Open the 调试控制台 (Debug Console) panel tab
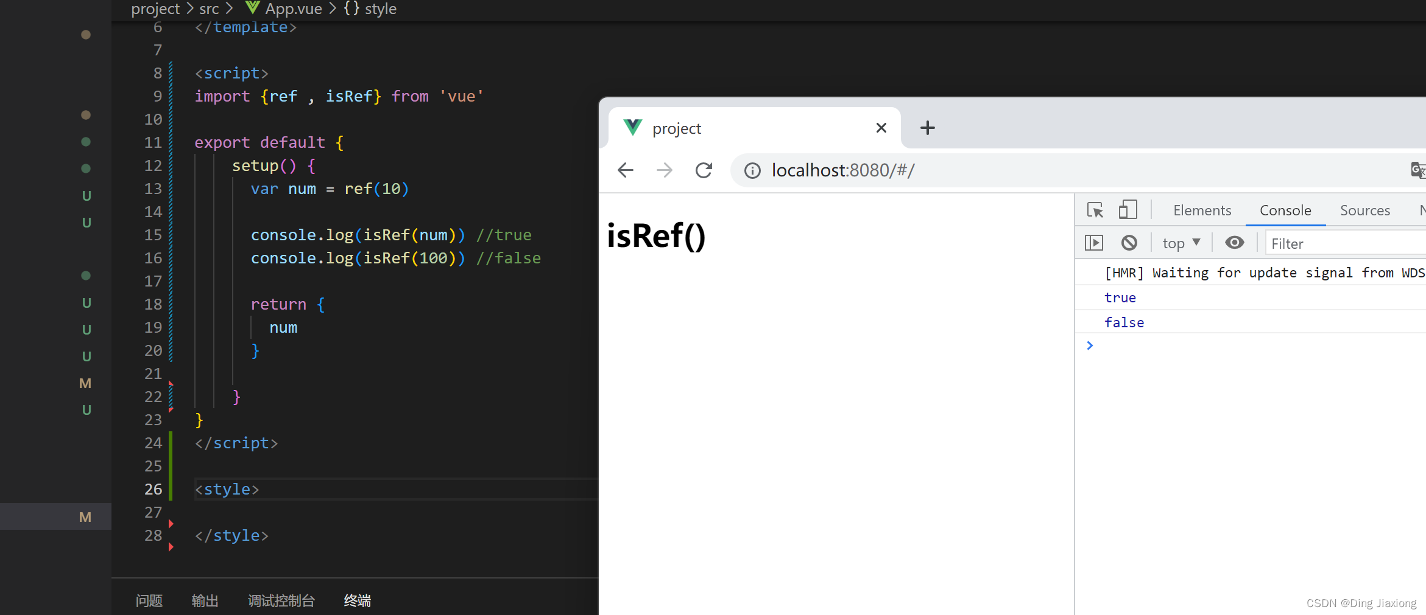Image resolution: width=1426 pixels, height=615 pixels. pyautogui.click(x=281, y=601)
